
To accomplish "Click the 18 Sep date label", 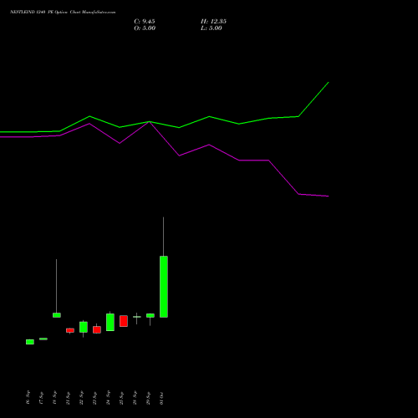I will tap(54, 398).
